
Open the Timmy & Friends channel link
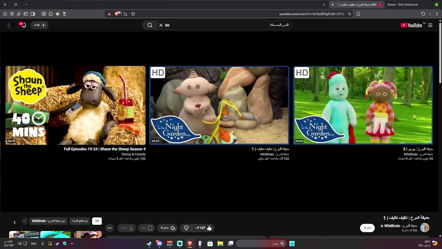(133, 154)
